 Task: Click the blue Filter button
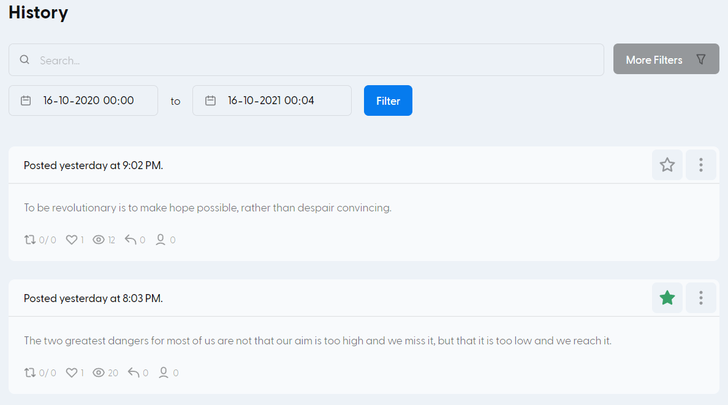tap(388, 100)
